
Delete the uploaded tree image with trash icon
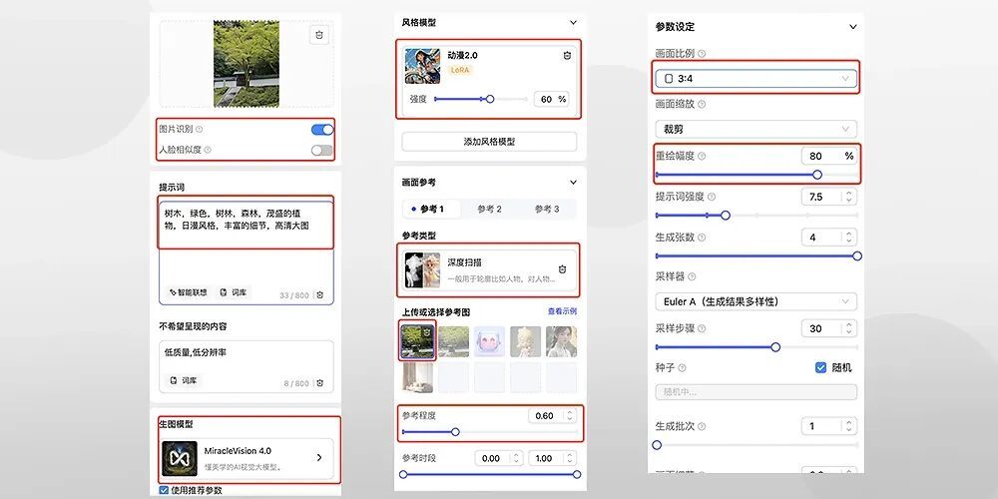tap(318, 35)
